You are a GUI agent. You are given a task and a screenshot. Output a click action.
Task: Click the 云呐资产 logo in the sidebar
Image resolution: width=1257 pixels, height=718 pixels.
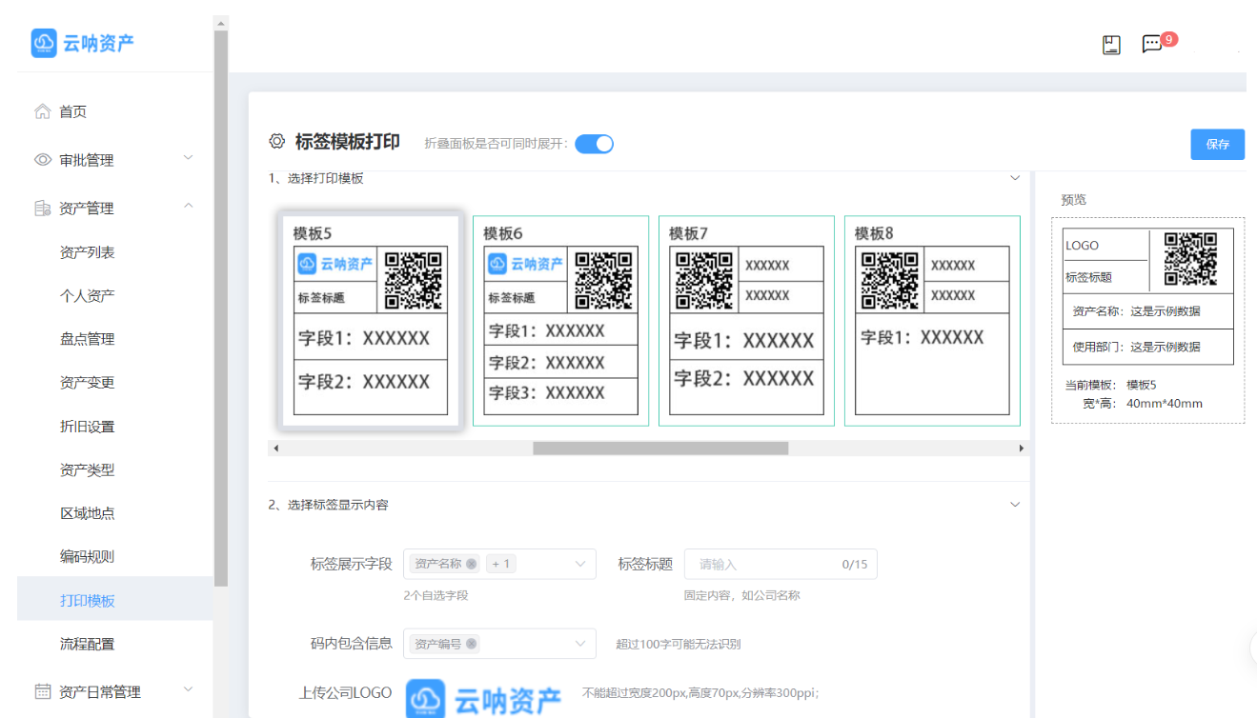(x=81, y=43)
